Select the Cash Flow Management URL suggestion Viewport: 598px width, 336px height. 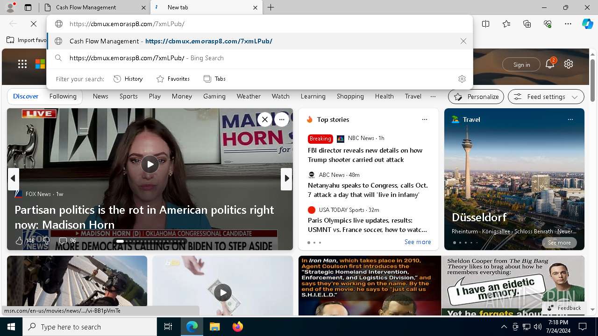coord(260,41)
